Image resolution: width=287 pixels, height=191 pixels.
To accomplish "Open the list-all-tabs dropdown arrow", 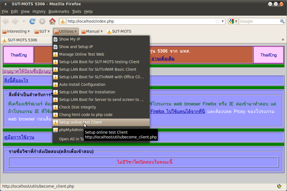I will (x=283, y=40).
